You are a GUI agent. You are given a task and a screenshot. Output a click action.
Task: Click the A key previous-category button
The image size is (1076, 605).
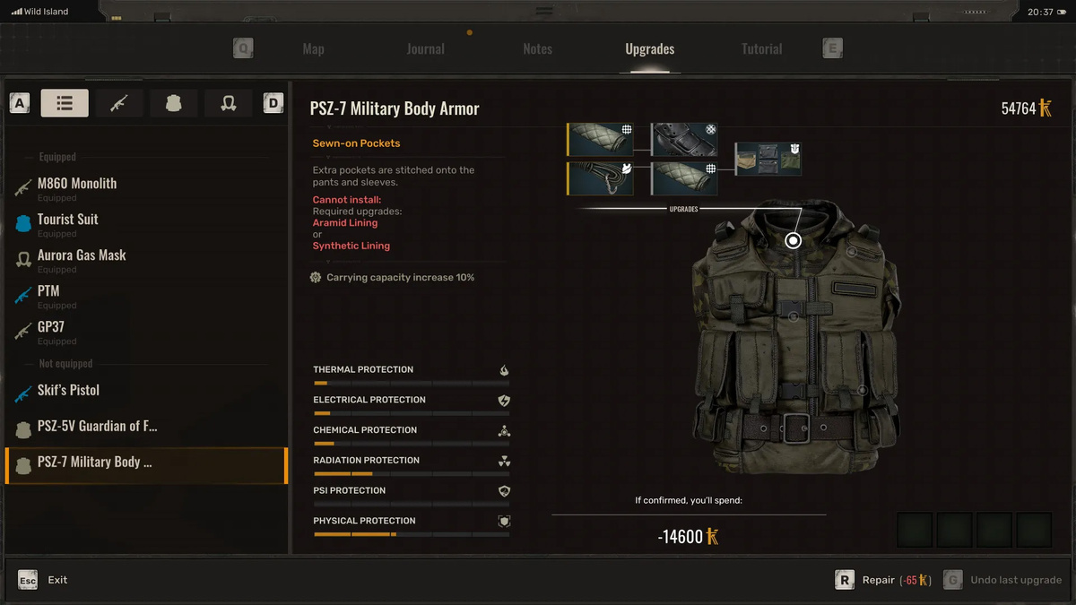pos(20,103)
